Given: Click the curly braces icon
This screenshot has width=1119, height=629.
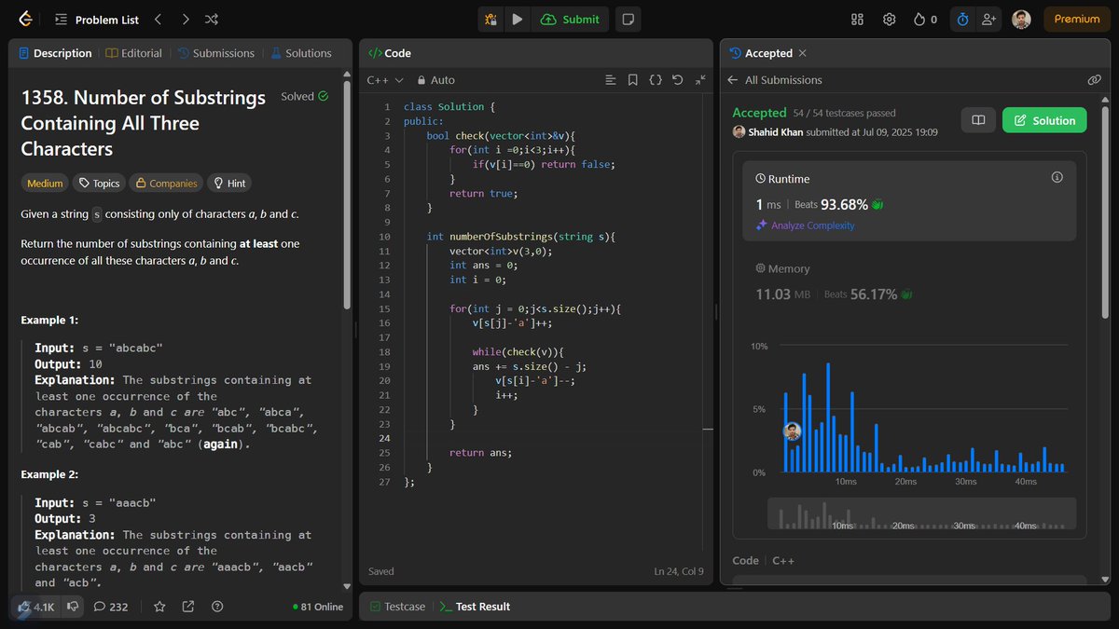Looking at the screenshot, I should [x=656, y=80].
